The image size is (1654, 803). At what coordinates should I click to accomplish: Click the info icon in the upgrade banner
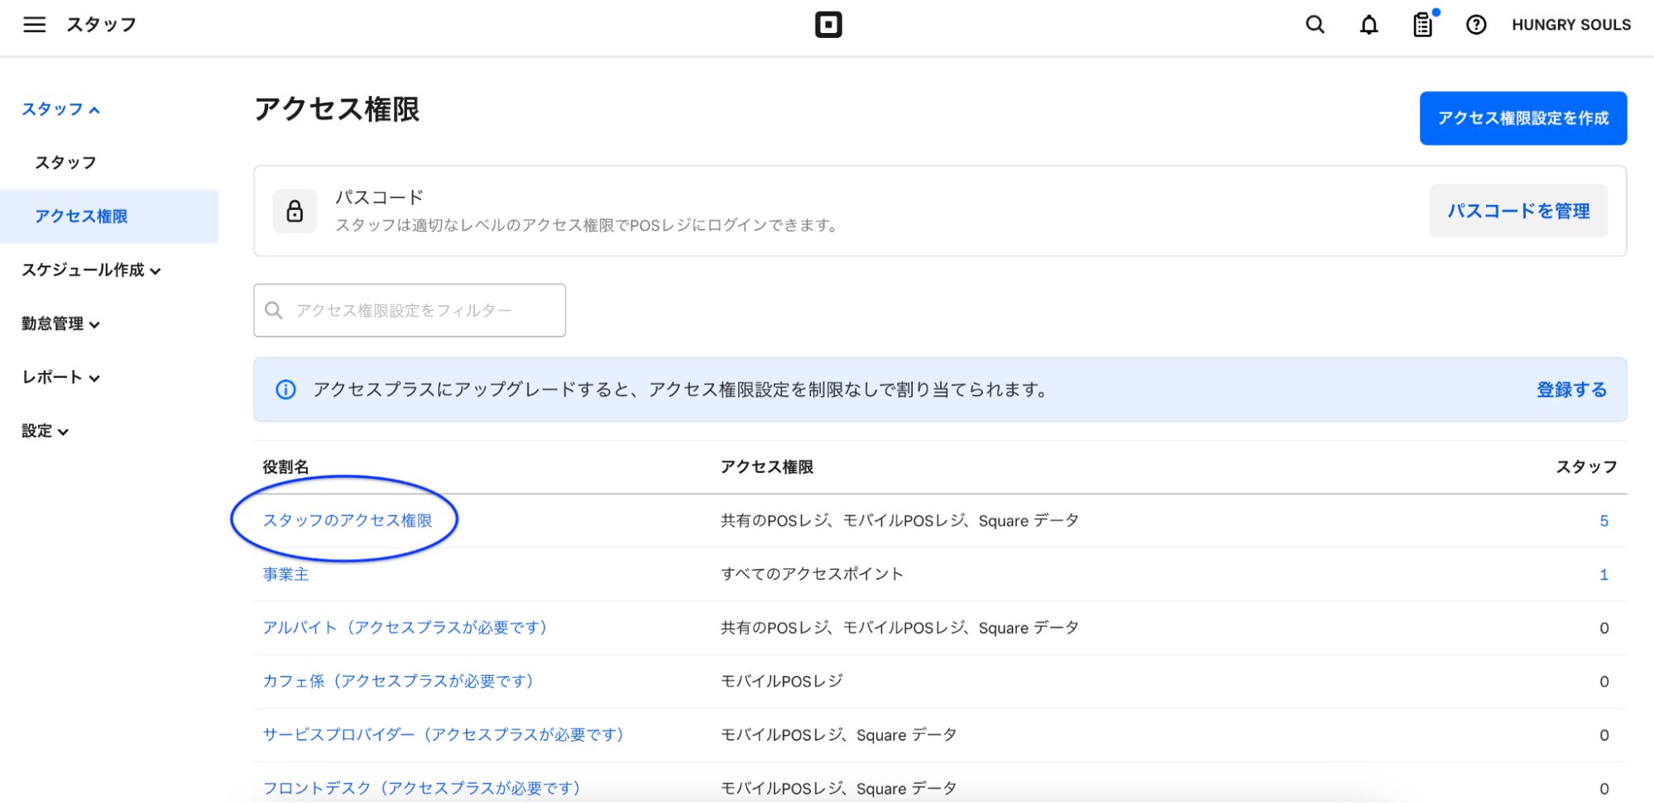285,390
